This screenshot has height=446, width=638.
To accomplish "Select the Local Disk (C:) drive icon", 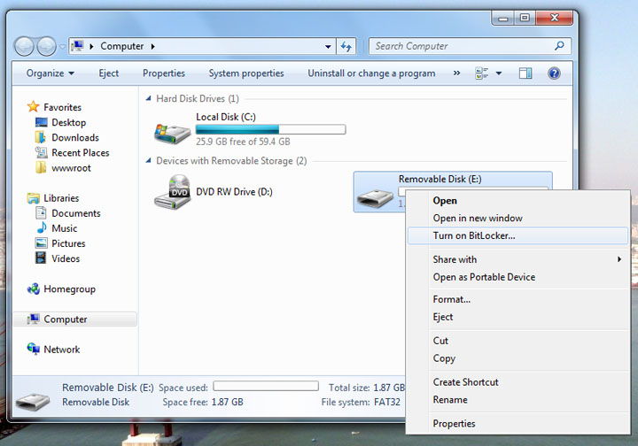I will pos(172,133).
